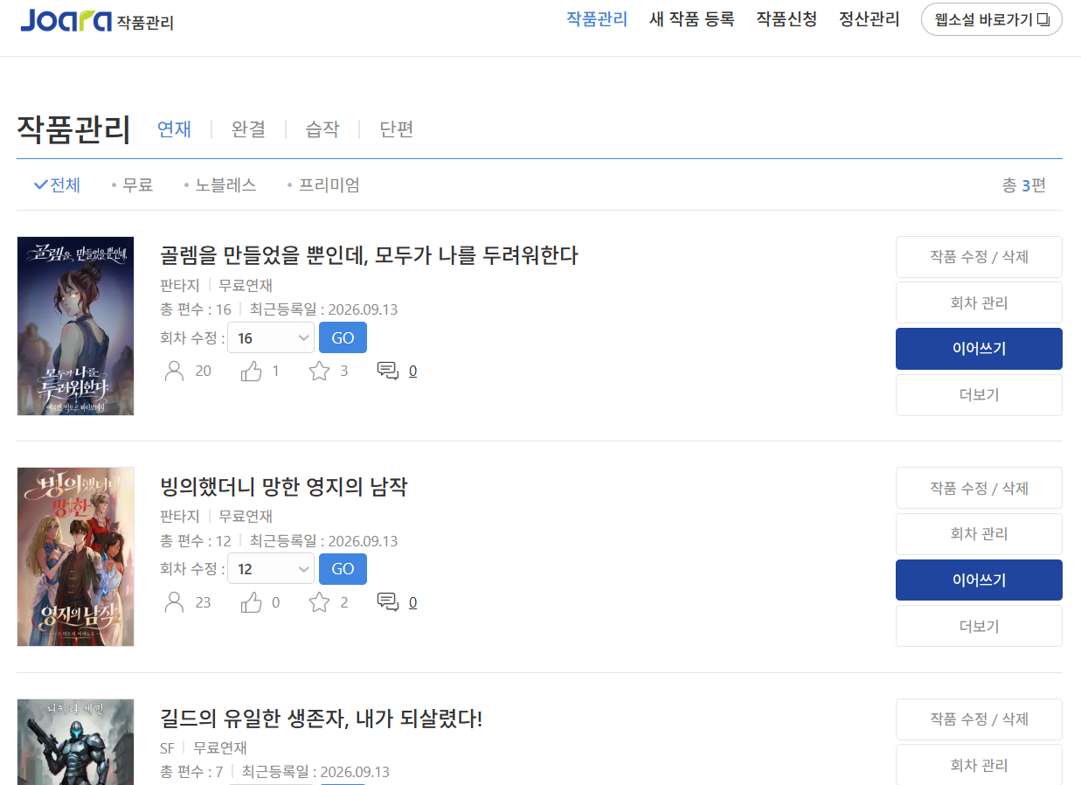Viewport: 1081px width, 785px height.
Task: Click the thumbs-up icon on the 골렘 novel
Action: tap(252, 372)
